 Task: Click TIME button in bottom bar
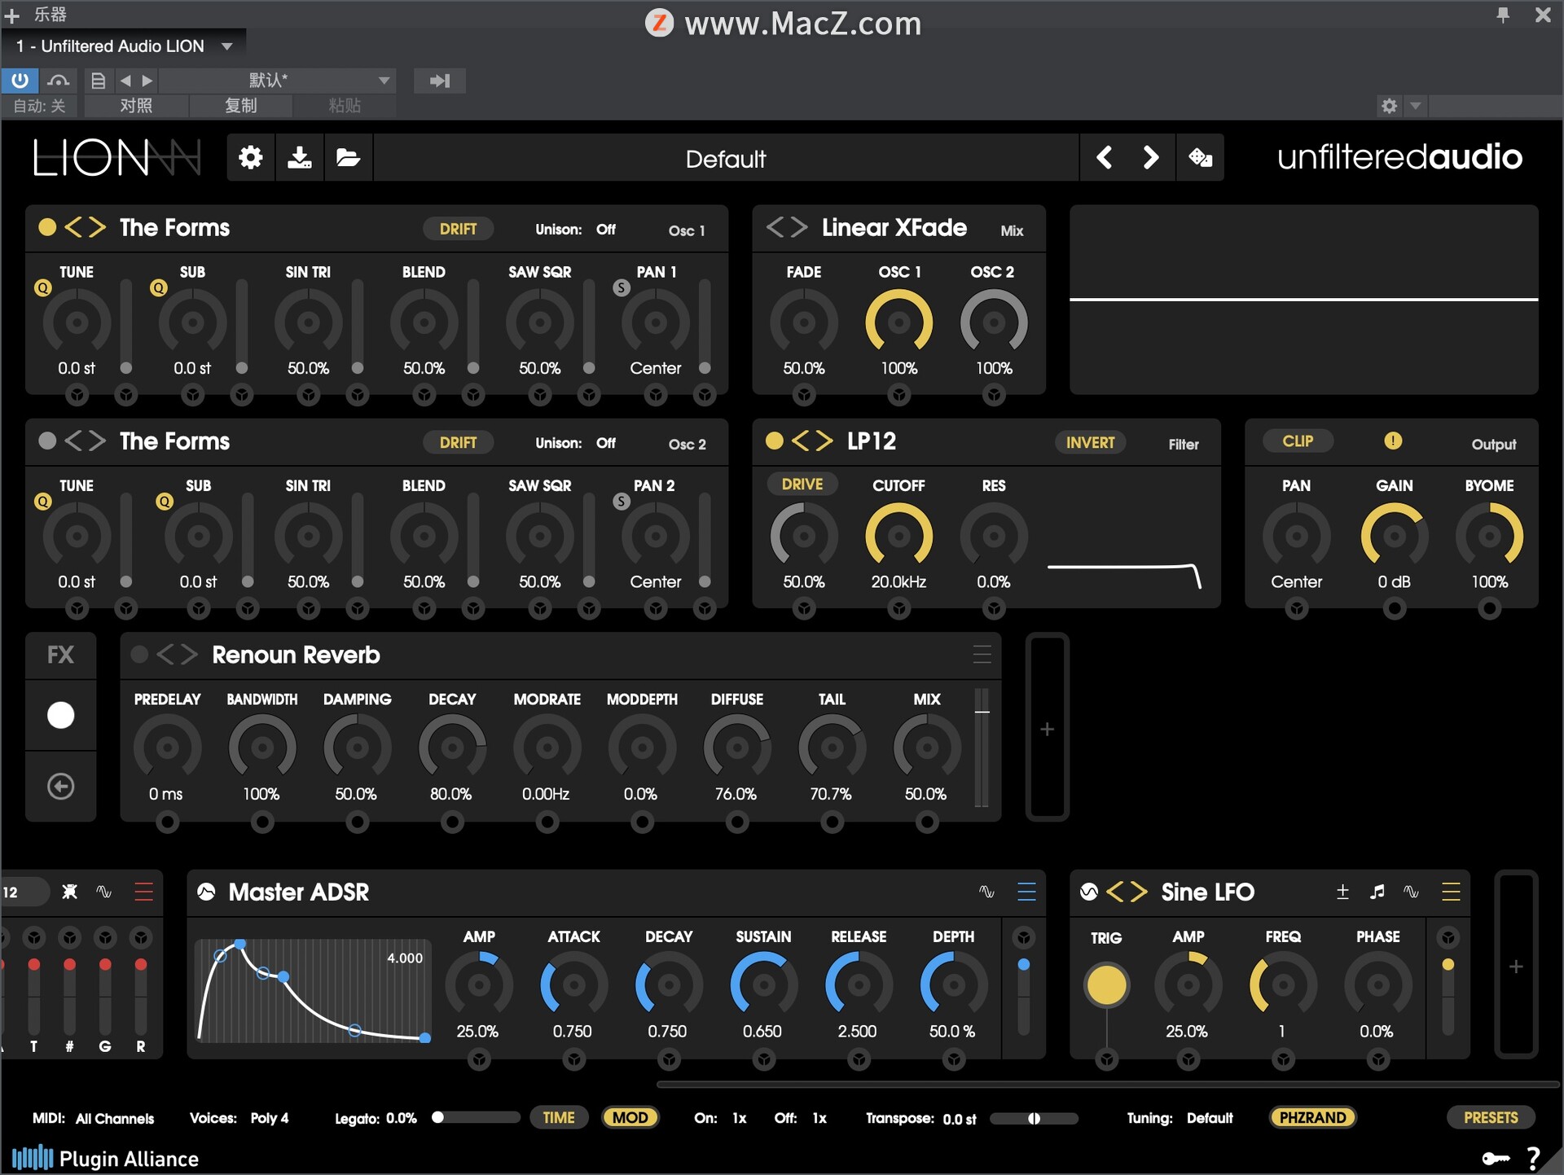tap(559, 1117)
